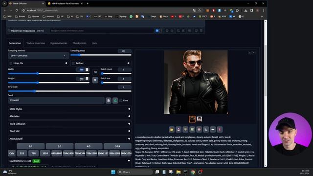Enable the Refiner checkbox
The height and width of the screenshot is (176, 313).
(x=73, y=63)
